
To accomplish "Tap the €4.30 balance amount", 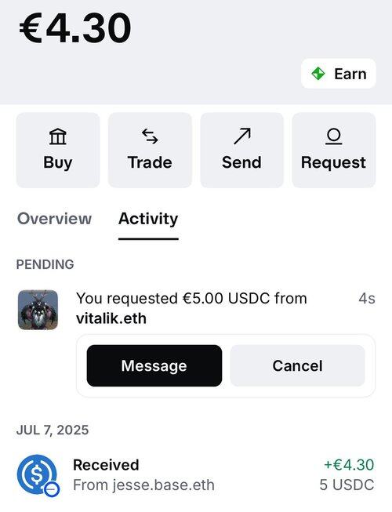I will click(x=75, y=27).
